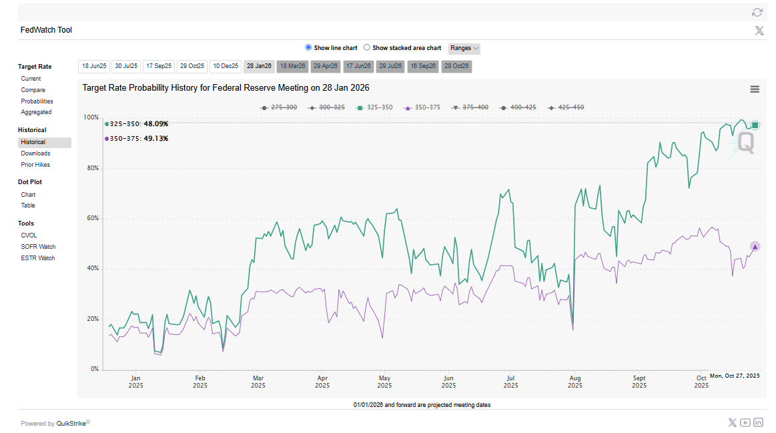Open the footer YouTube icon
Viewport: 776px width, 433px height.
745,422
